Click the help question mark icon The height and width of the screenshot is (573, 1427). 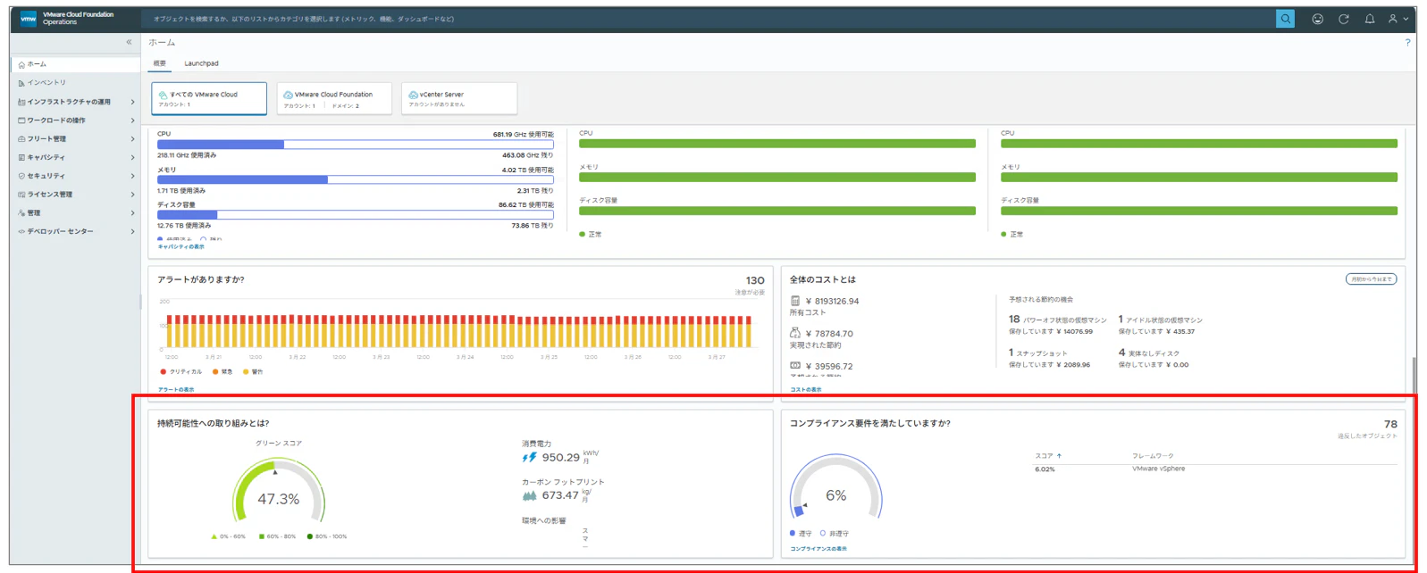point(1407,42)
